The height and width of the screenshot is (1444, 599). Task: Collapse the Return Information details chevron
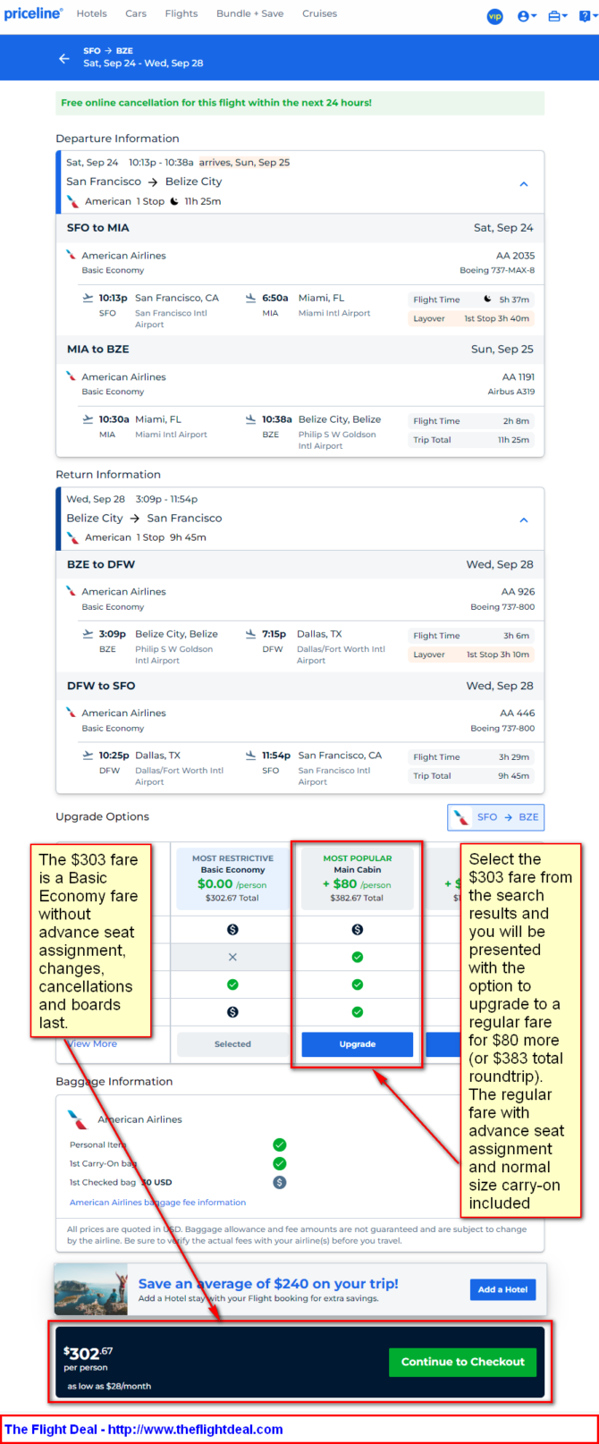point(524,519)
